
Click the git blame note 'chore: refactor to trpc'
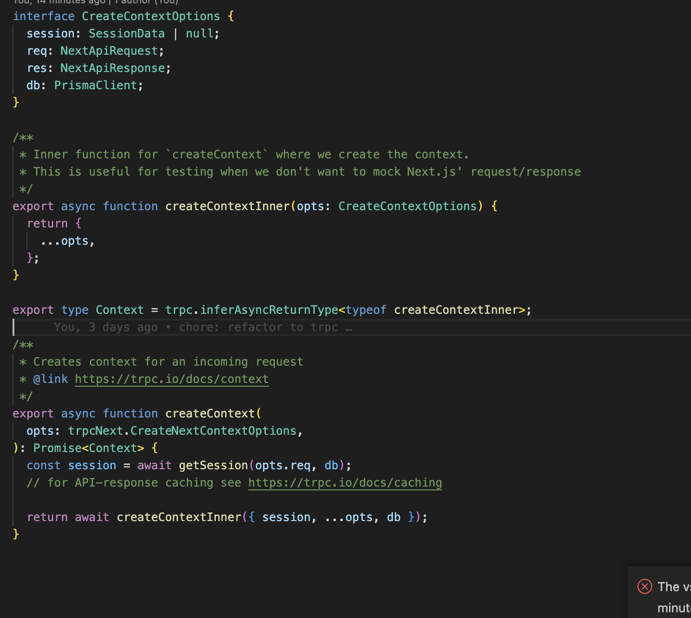[x=265, y=327]
